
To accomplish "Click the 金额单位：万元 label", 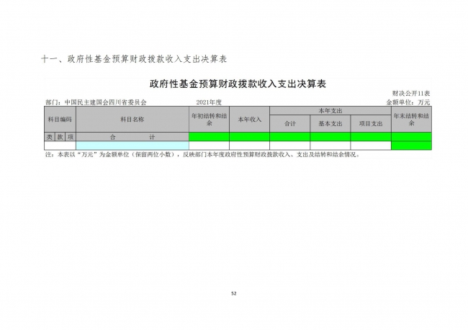I will click(409, 103).
